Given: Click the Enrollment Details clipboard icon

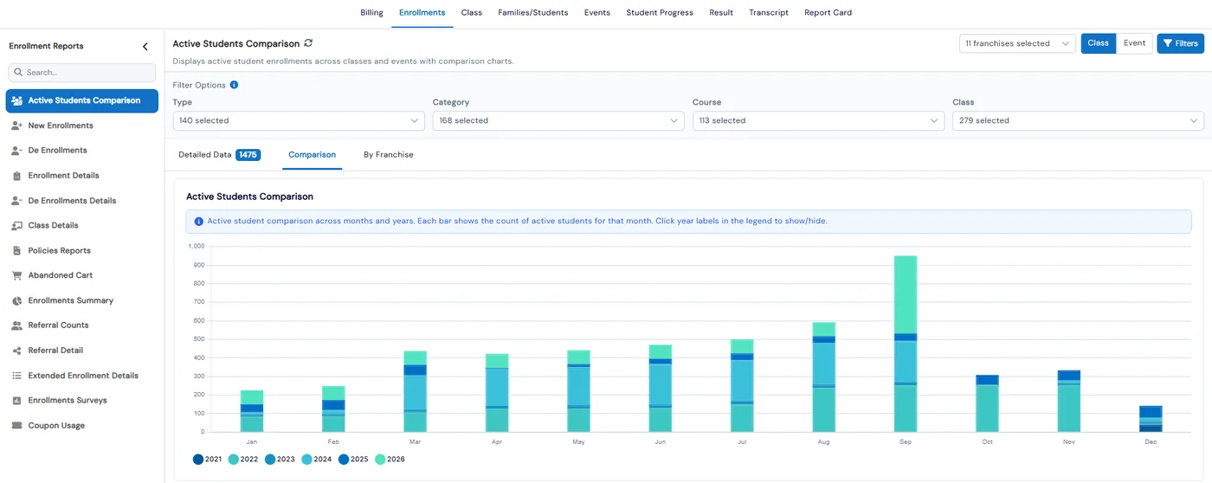Looking at the screenshot, I should point(17,176).
